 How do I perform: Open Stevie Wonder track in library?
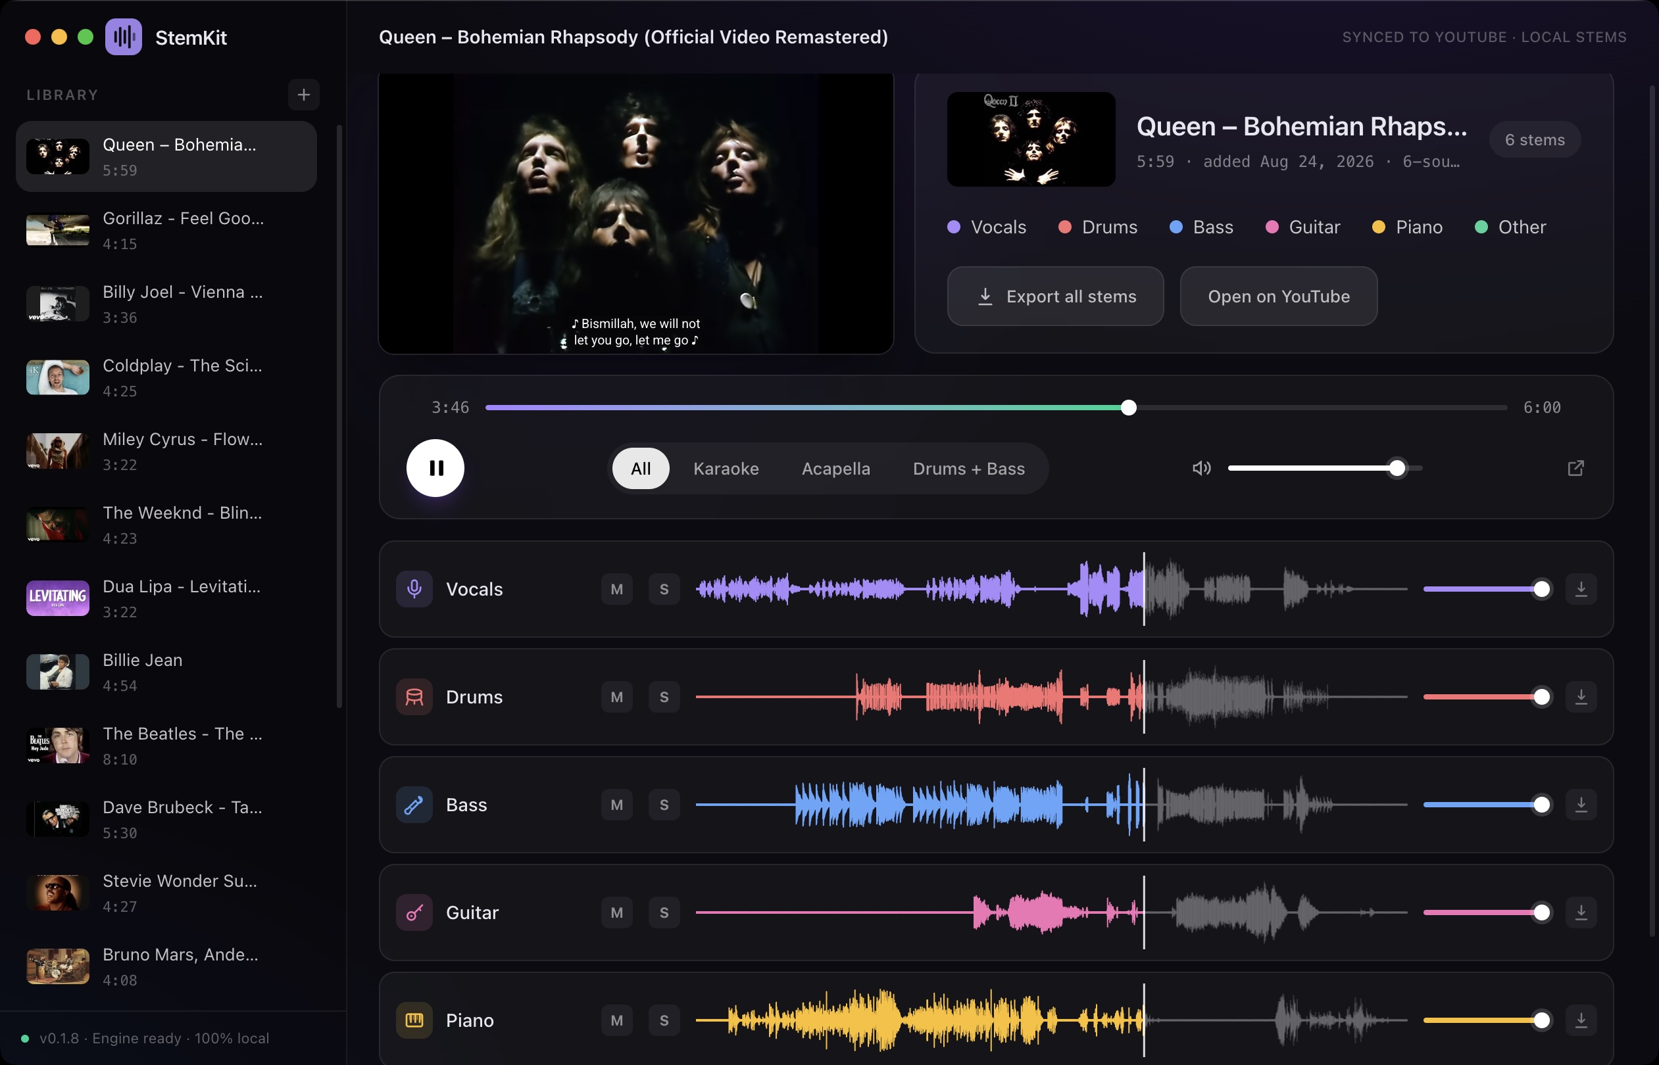166,893
